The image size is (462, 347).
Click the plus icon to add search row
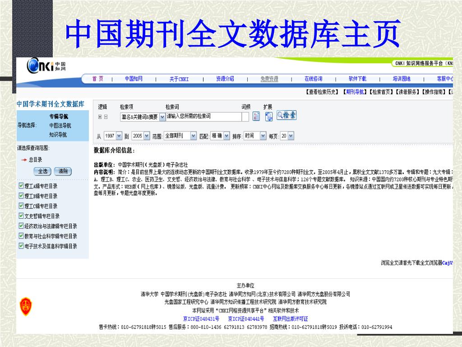tap(100, 117)
